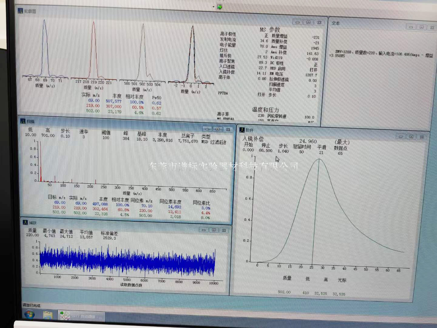
Task: Click the 轮廓图 window title icon
Action: pos(20,11)
